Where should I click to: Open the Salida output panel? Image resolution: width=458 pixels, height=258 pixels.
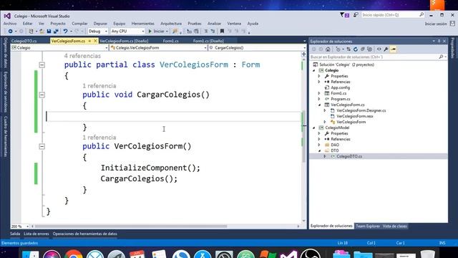tap(15, 234)
